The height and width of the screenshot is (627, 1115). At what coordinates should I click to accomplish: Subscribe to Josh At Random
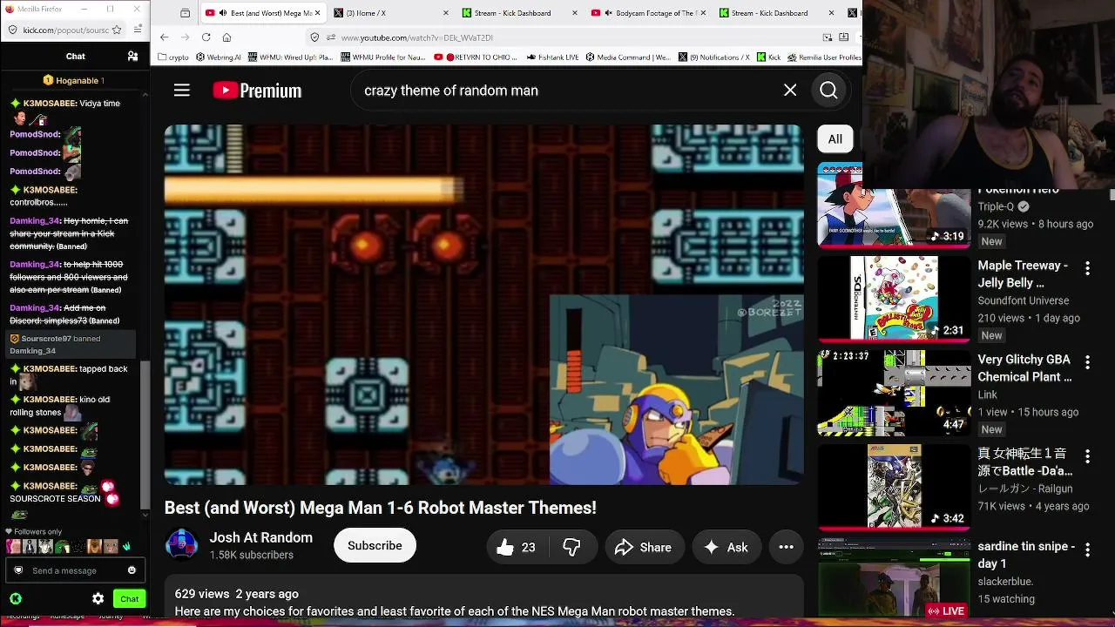click(375, 546)
